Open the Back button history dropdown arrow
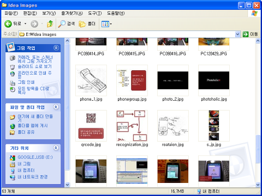Image resolution: width=262 pixels, height=196 pixels. click(25, 23)
